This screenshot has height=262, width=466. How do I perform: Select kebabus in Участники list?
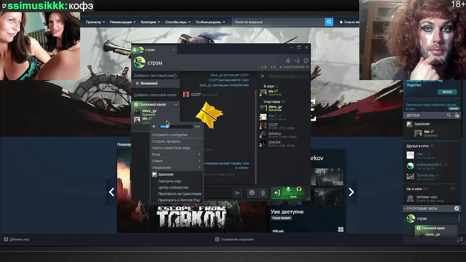click(x=279, y=135)
